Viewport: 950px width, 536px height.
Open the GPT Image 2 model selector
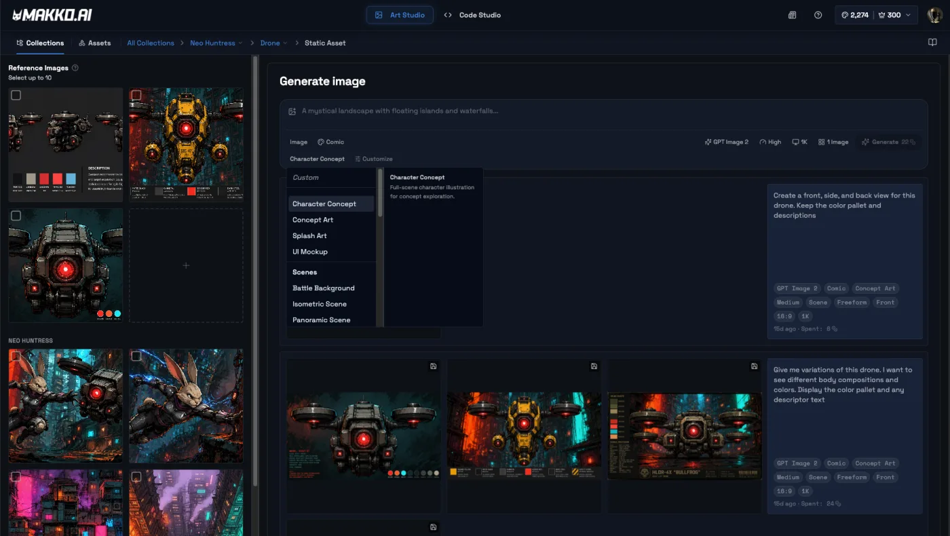[726, 142]
